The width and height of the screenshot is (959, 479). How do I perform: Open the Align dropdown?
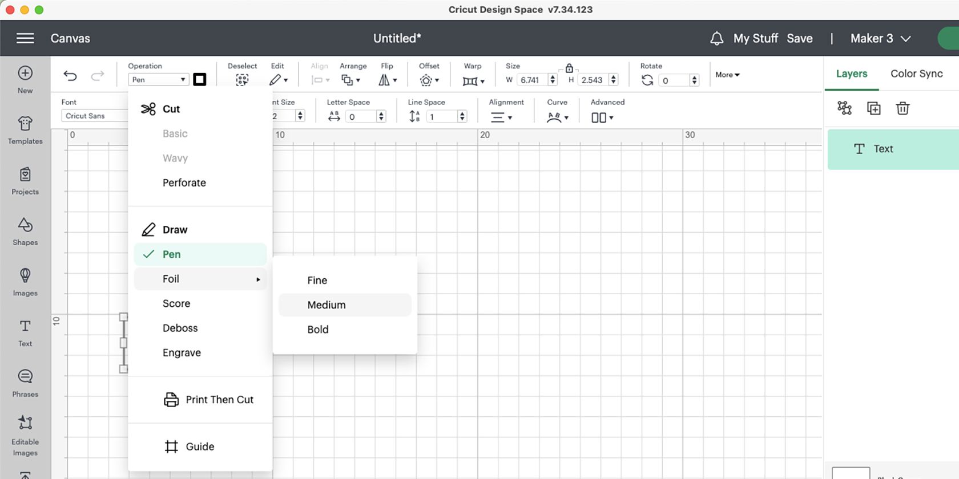coord(320,80)
